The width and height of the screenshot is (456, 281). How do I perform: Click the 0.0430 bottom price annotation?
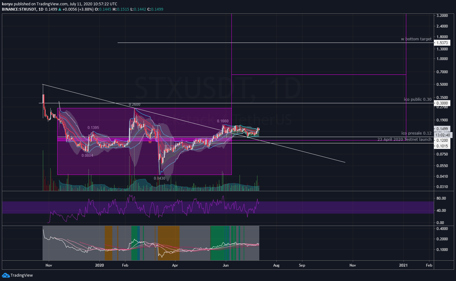pos(160,178)
